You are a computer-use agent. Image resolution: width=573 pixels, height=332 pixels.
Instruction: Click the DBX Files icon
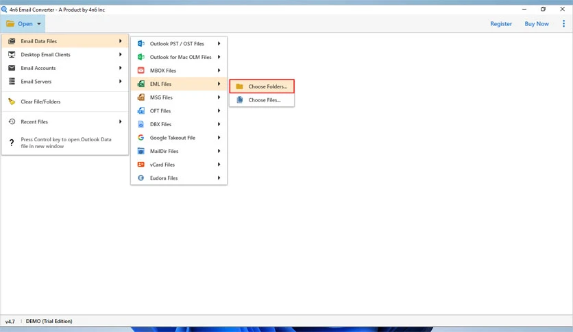click(141, 124)
